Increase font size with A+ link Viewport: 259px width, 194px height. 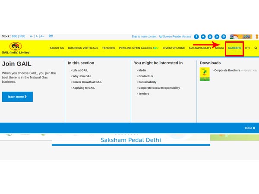click(x=42, y=36)
